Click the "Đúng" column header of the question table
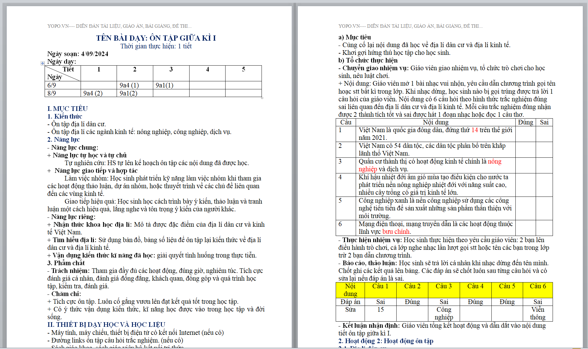The width and height of the screenshot is (588, 349). pos(526,122)
